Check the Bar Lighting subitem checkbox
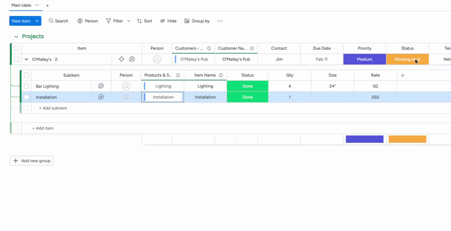Viewport: 451px width, 231px height. tap(26, 86)
